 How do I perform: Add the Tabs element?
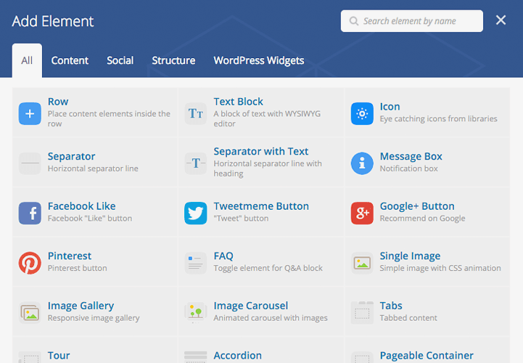(x=427, y=312)
